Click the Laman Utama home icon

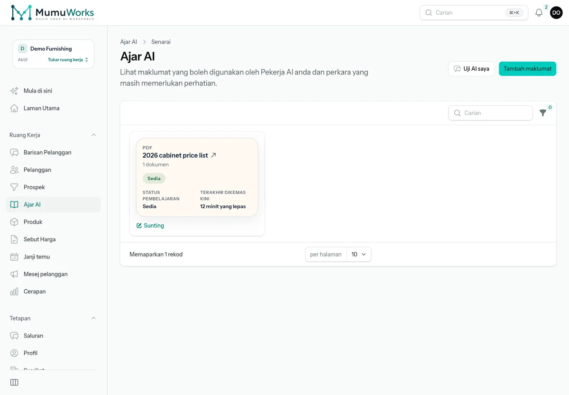[x=14, y=108]
